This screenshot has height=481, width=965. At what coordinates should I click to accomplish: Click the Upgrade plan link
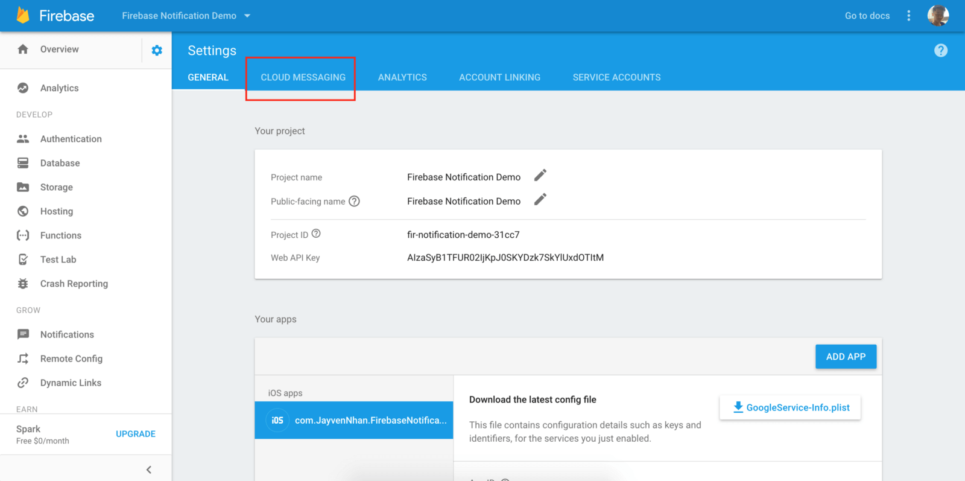tap(136, 434)
